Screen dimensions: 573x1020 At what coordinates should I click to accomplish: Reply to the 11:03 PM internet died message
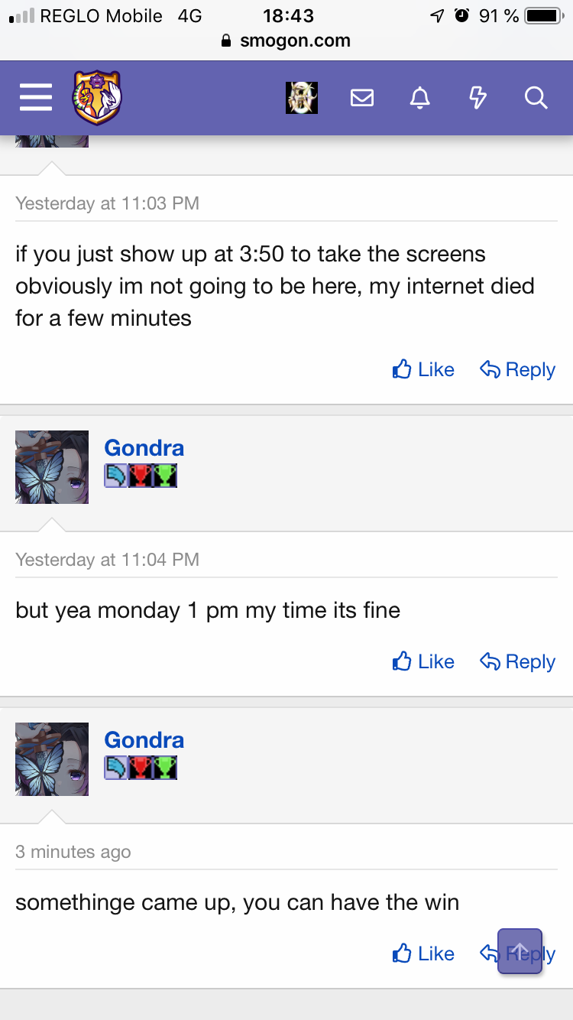pyautogui.click(x=517, y=370)
